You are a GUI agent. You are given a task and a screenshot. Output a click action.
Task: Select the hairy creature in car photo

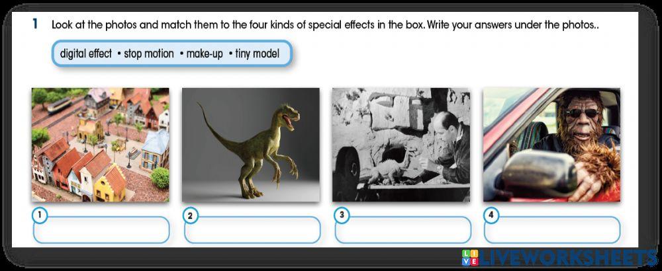pyautogui.click(x=551, y=145)
